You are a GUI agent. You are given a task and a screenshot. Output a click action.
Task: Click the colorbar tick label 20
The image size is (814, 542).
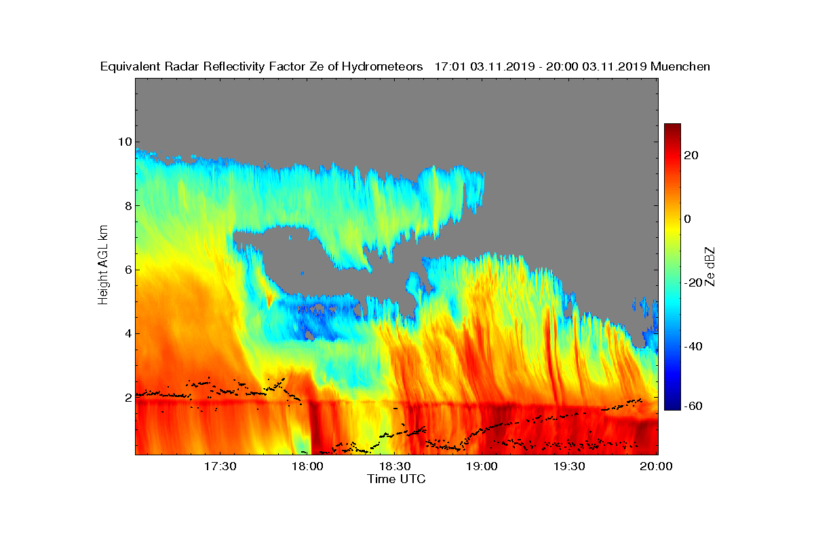coord(692,155)
